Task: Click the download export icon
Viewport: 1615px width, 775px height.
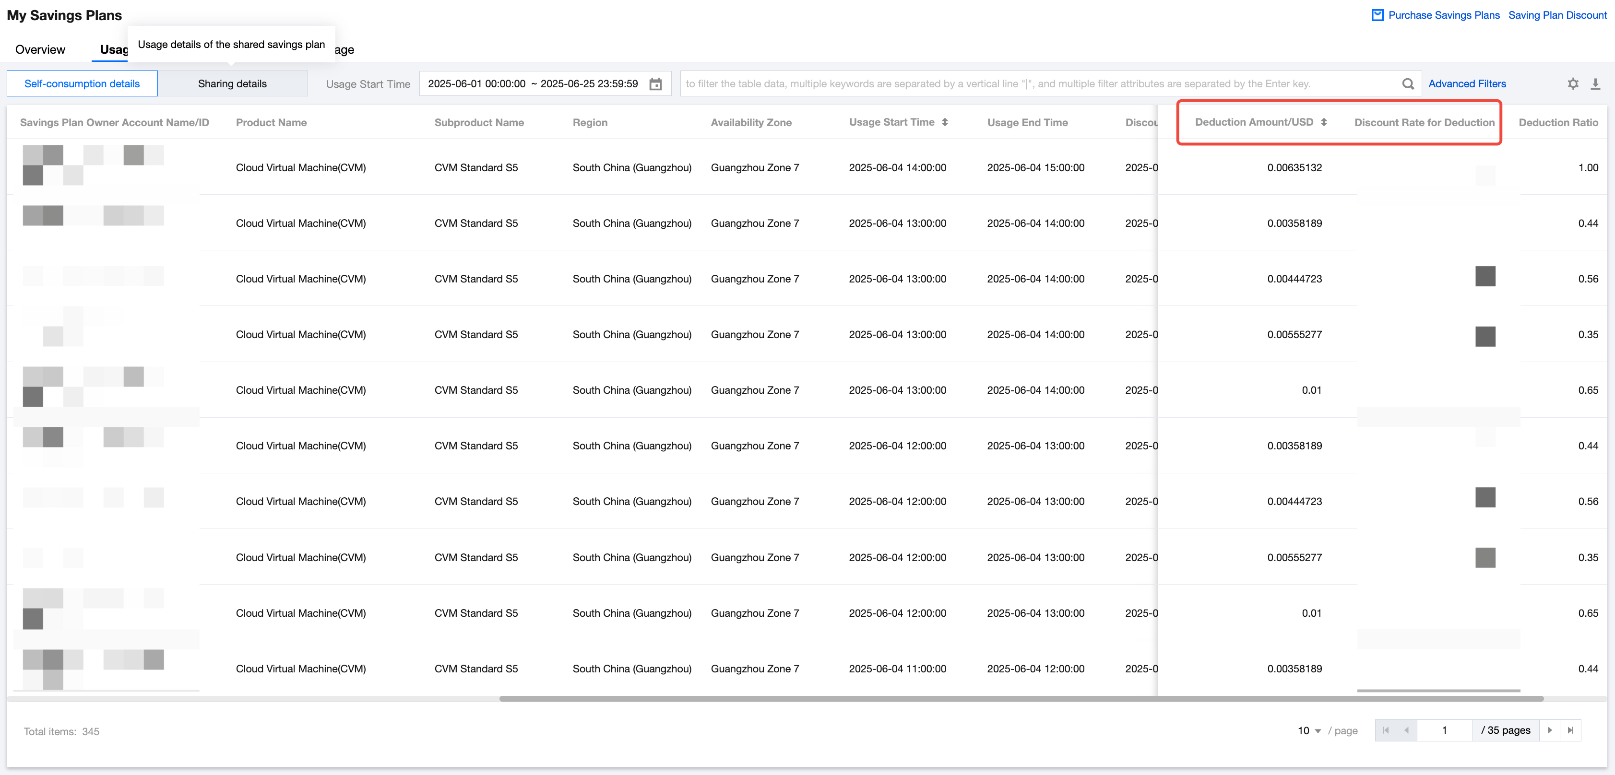Action: [x=1595, y=84]
